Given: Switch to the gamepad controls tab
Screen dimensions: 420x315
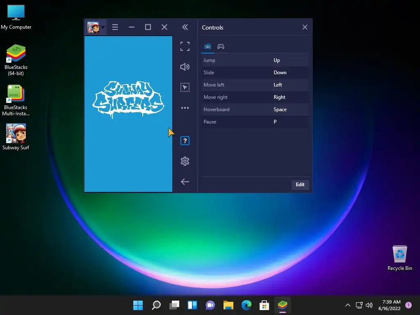Looking at the screenshot, I should point(221,47).
